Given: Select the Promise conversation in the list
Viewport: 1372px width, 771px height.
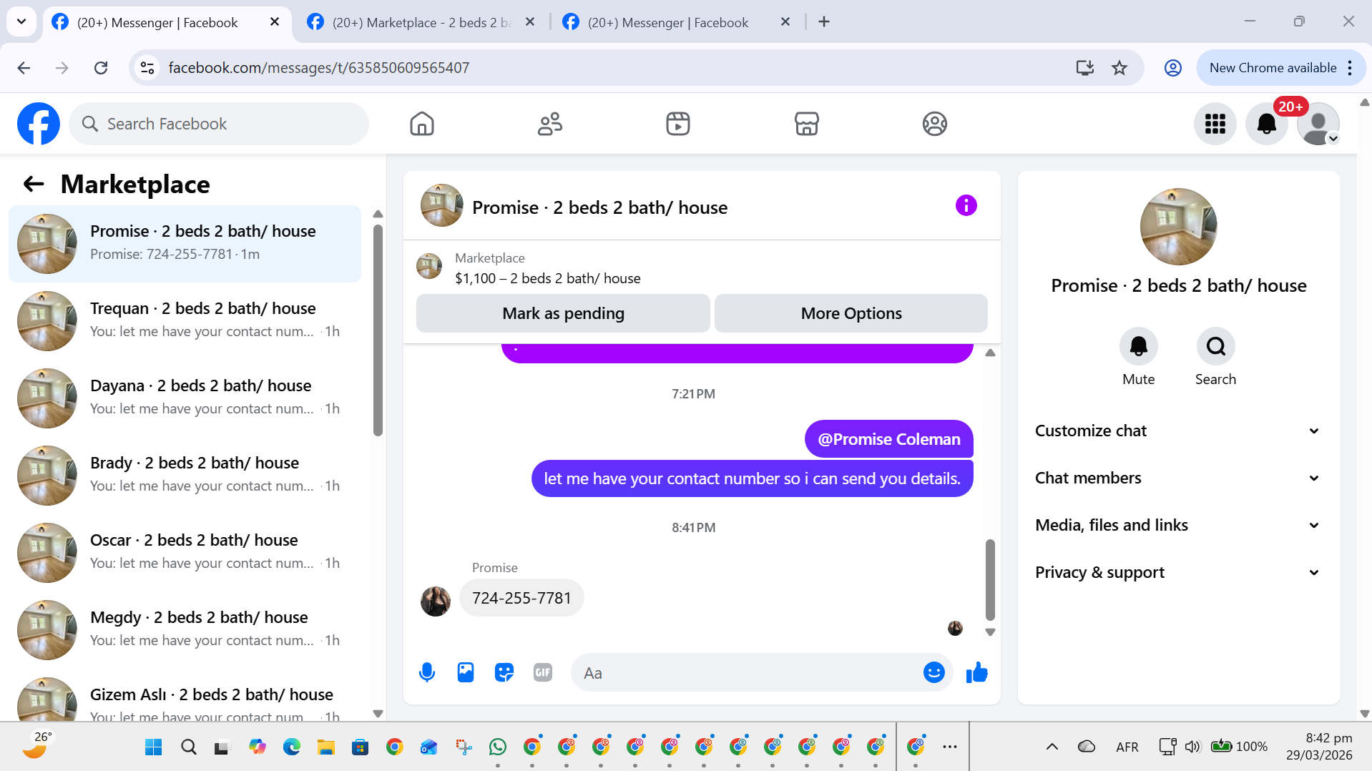Looking at the screenshot, I should pyautogui.click(x=185, y=243).
